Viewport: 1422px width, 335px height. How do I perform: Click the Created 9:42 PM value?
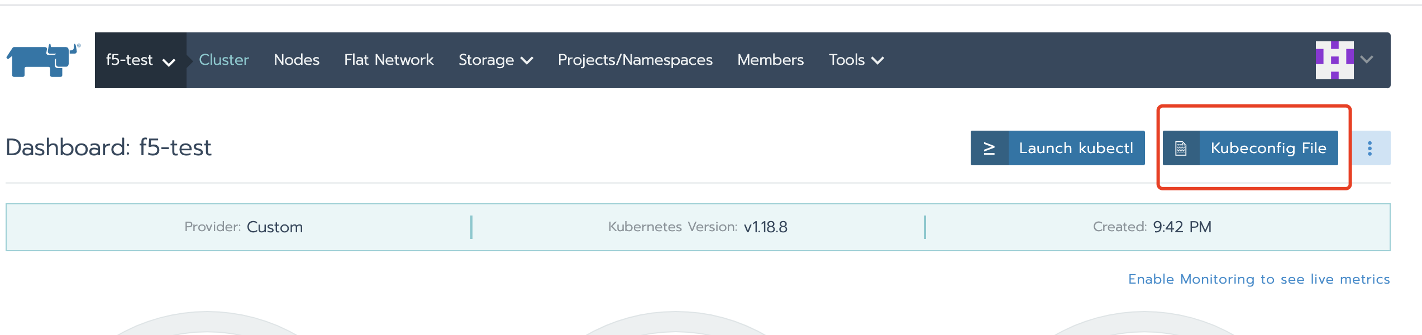click(1182, 227)
